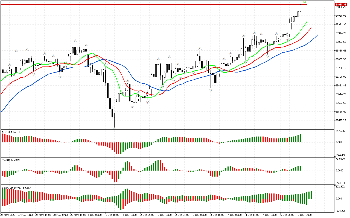This screenshot has height=218, width=350.
Task: Click the red current price label 24098.91
Action: (340, 5)
